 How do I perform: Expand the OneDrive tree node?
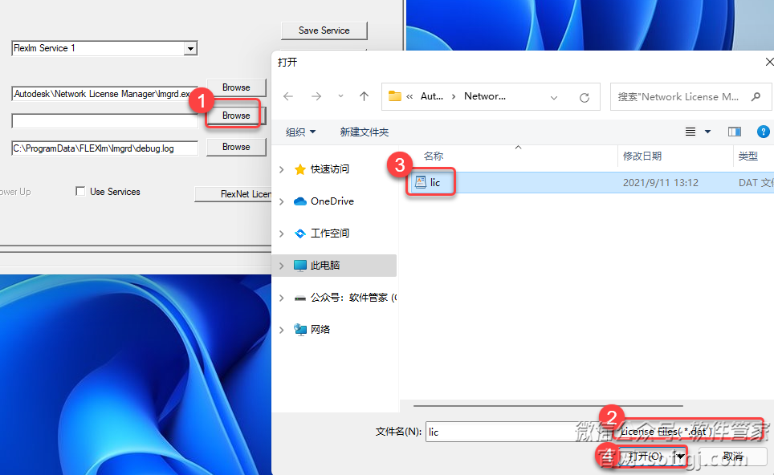click(x=281, y=201)
